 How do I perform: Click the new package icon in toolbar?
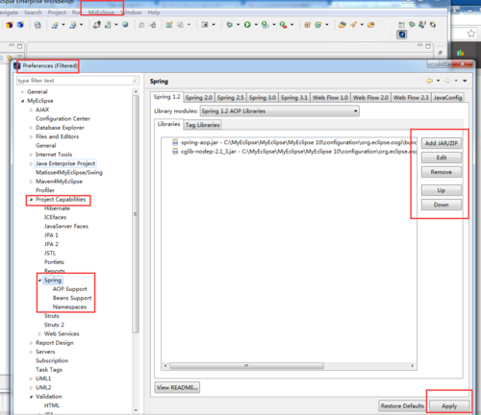(x=307, y=25)
